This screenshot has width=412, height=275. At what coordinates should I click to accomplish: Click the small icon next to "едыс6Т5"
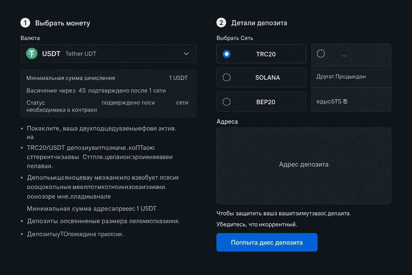345,101
